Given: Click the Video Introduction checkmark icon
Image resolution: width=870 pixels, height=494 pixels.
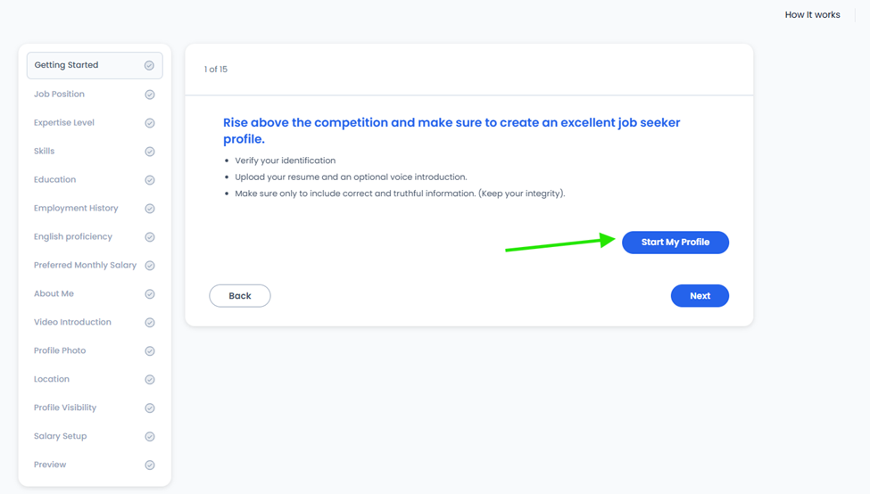Looking at the screenshot, I should [150, 323].
